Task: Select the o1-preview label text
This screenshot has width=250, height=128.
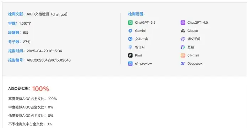Action: [143, 64]
